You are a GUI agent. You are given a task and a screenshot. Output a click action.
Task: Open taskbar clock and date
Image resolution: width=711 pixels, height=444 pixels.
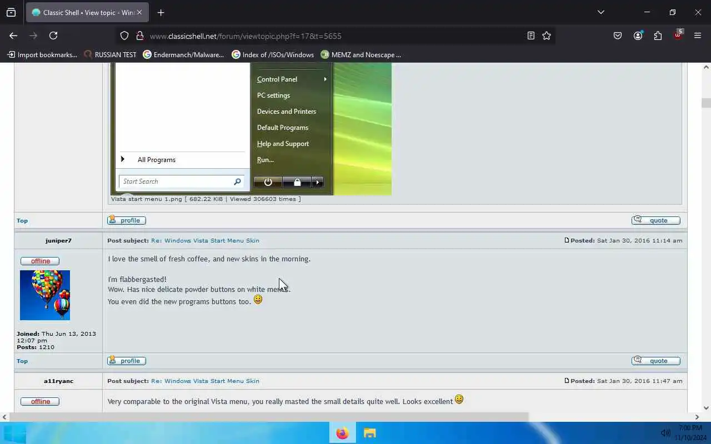coord(690,433)
